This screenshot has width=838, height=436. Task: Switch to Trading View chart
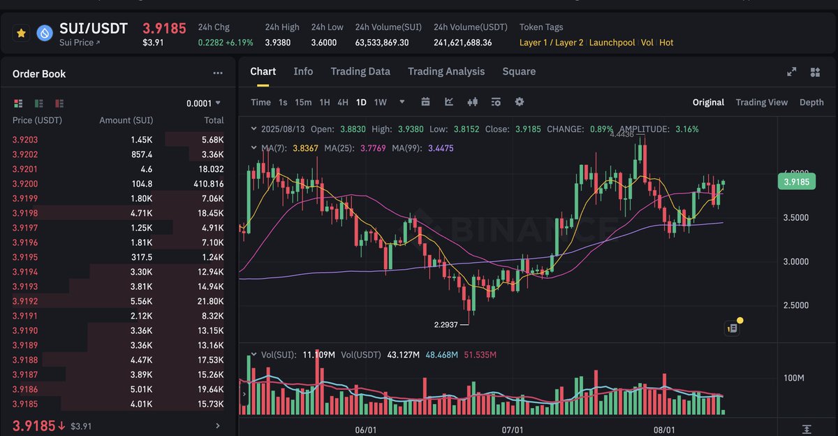point(761,102)
